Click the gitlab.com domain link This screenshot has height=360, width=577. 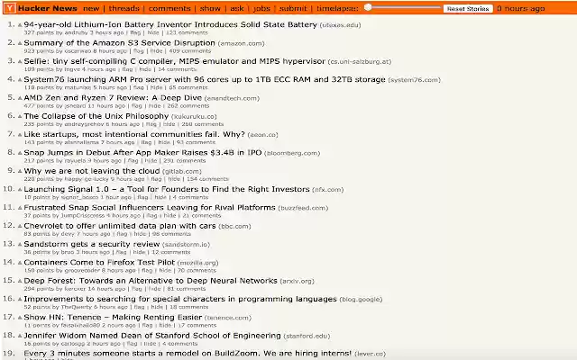182,172
